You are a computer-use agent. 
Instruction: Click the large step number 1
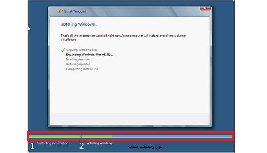[x=32, y=146]
